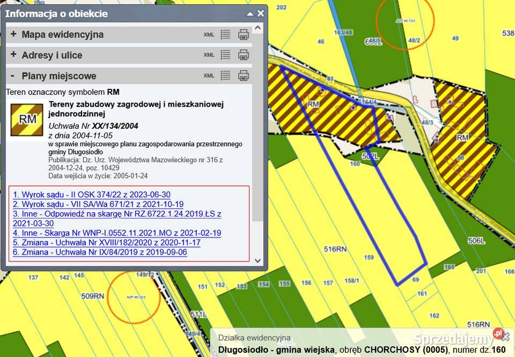Print the Plany miejscowe section
Image resolution: width=515 pixels, height=357 pixels.
(244, 75)
